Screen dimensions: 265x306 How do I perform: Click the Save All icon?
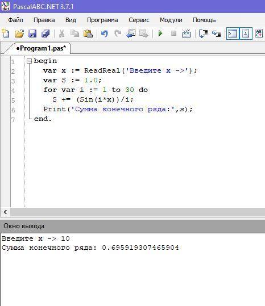[x=45, y=33]
